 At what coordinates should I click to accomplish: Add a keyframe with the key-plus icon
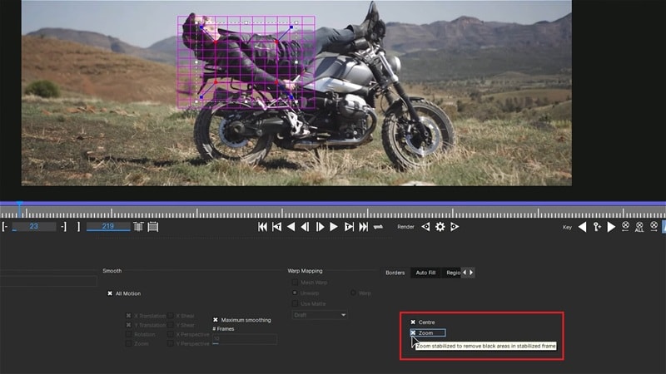pyautogui.click(x=597, y=227)
